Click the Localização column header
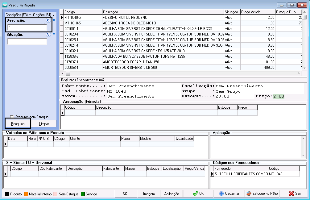This screenshot has width=310, height=200. click(x=173, y=168)
